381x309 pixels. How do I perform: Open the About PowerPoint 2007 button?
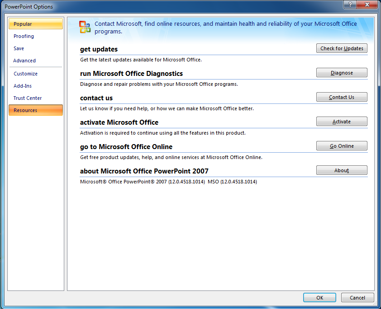342,170
